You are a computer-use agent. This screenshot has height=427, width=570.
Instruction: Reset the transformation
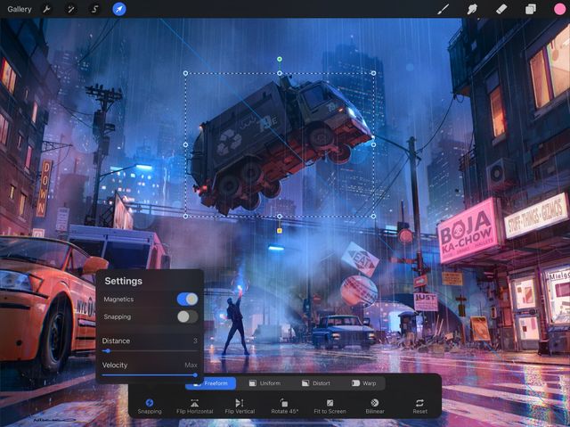pyautogui.click(x=419, y=406)
